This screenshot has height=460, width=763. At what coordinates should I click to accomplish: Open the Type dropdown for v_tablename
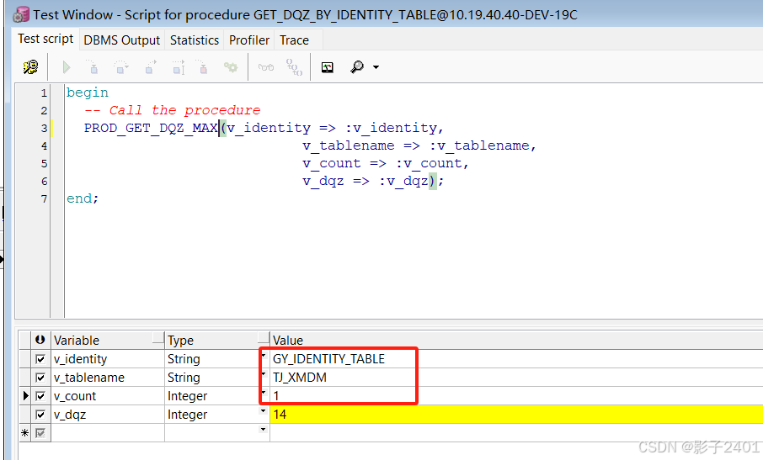coord(264,374)
